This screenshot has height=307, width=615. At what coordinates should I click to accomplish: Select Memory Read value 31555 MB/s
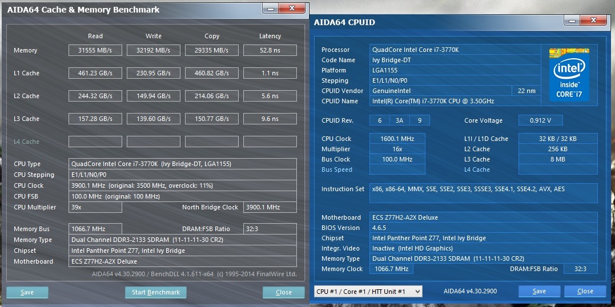tap(95, 50)
